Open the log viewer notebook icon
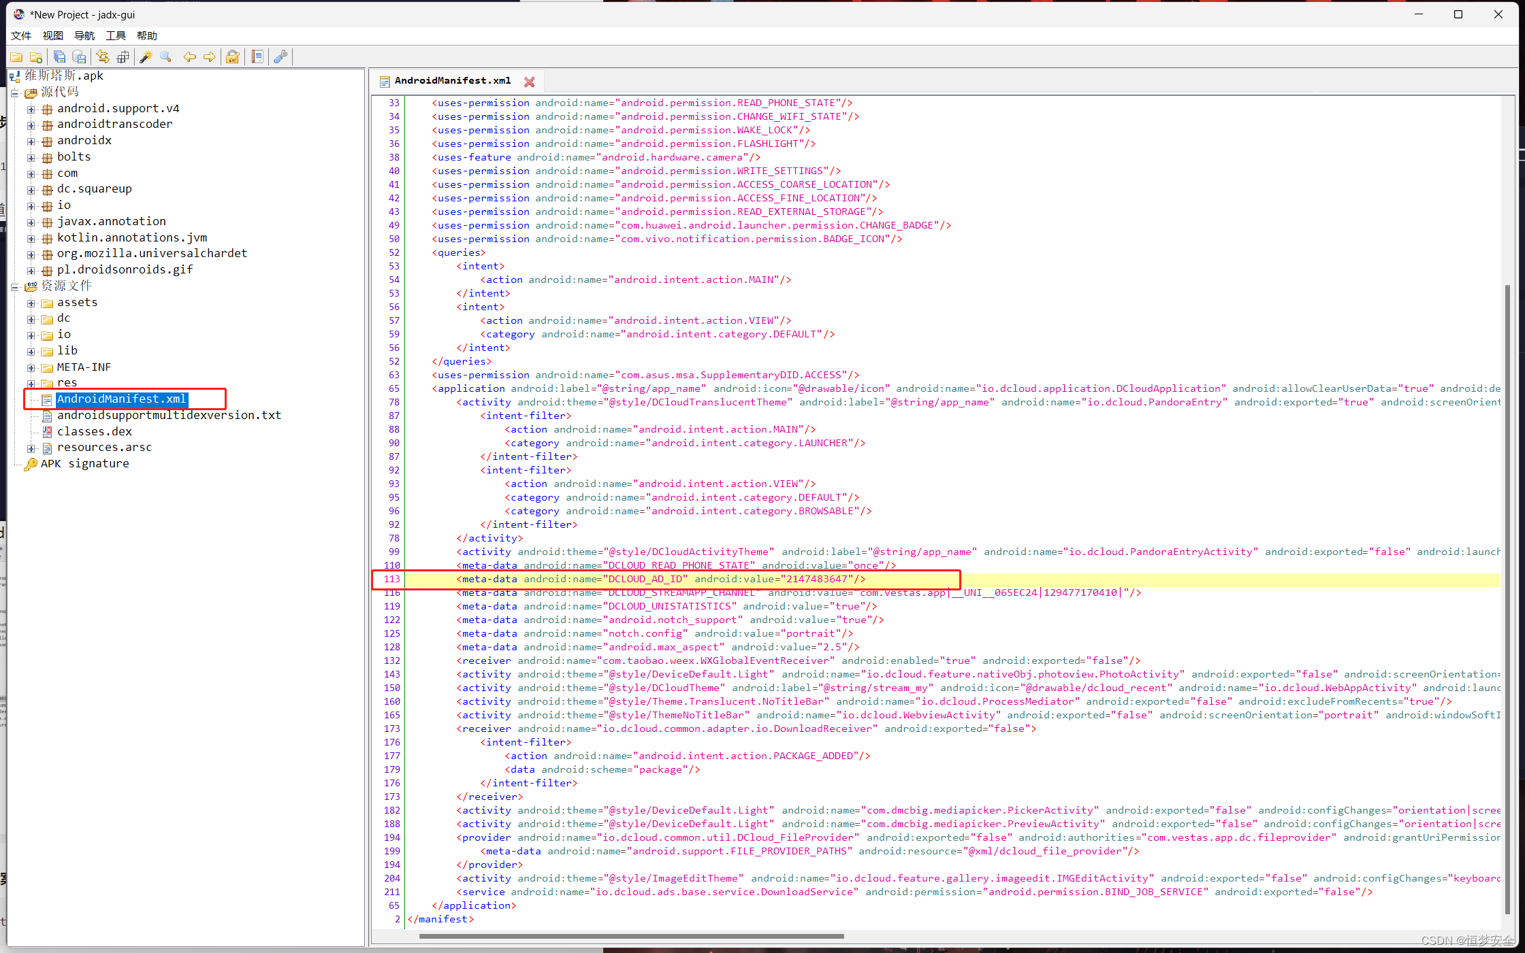Image resolution: width=1525 pixels, height=953 pixels. point(257,57)
